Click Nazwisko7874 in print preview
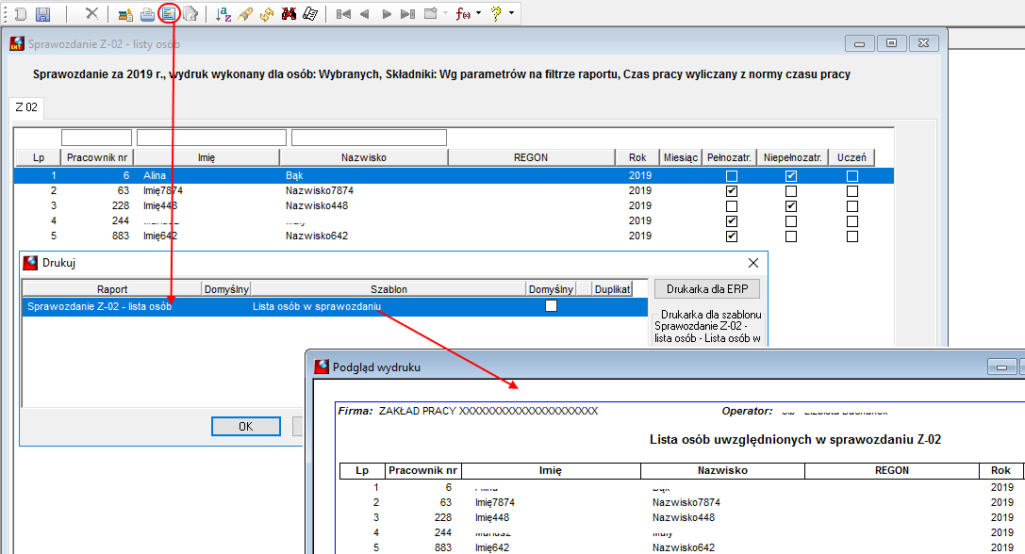 686,502
